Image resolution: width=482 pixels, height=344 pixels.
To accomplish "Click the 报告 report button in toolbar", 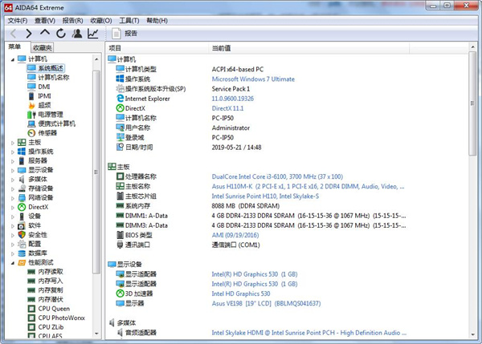I will (125, 34).
